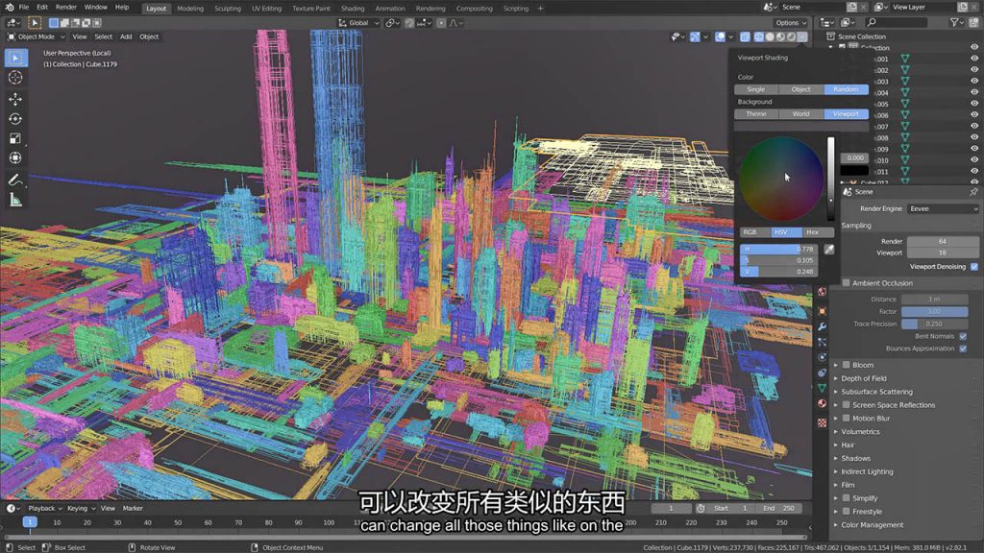Set background to World

click(x=800, y=114)
